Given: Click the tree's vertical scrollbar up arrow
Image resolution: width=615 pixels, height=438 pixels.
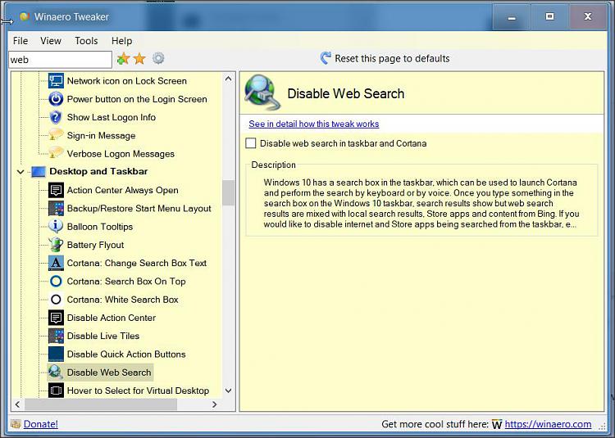Looking at the screenshot, I should click(x=228, y=79).
